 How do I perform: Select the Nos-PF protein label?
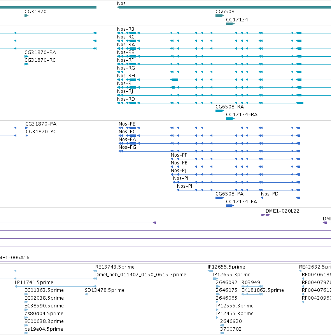[x=179, y=155]
